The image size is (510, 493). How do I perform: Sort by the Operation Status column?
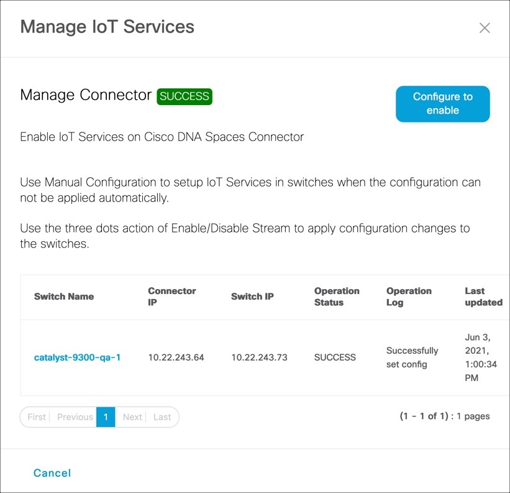tap(337, 297)
